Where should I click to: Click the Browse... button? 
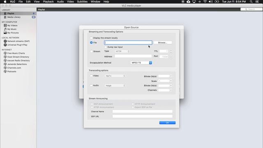point(163,43)
